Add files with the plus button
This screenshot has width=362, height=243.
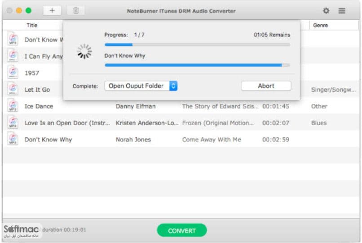pos(52,11)
